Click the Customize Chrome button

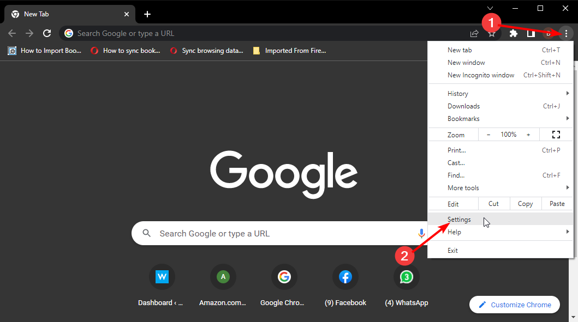[x=515, y=305]
